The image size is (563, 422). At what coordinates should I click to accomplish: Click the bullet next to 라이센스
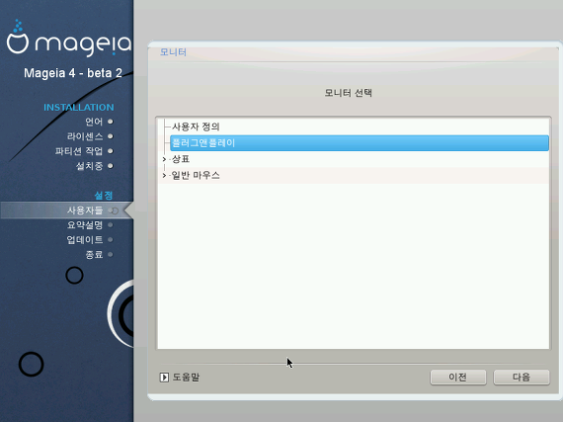point(111,136)
